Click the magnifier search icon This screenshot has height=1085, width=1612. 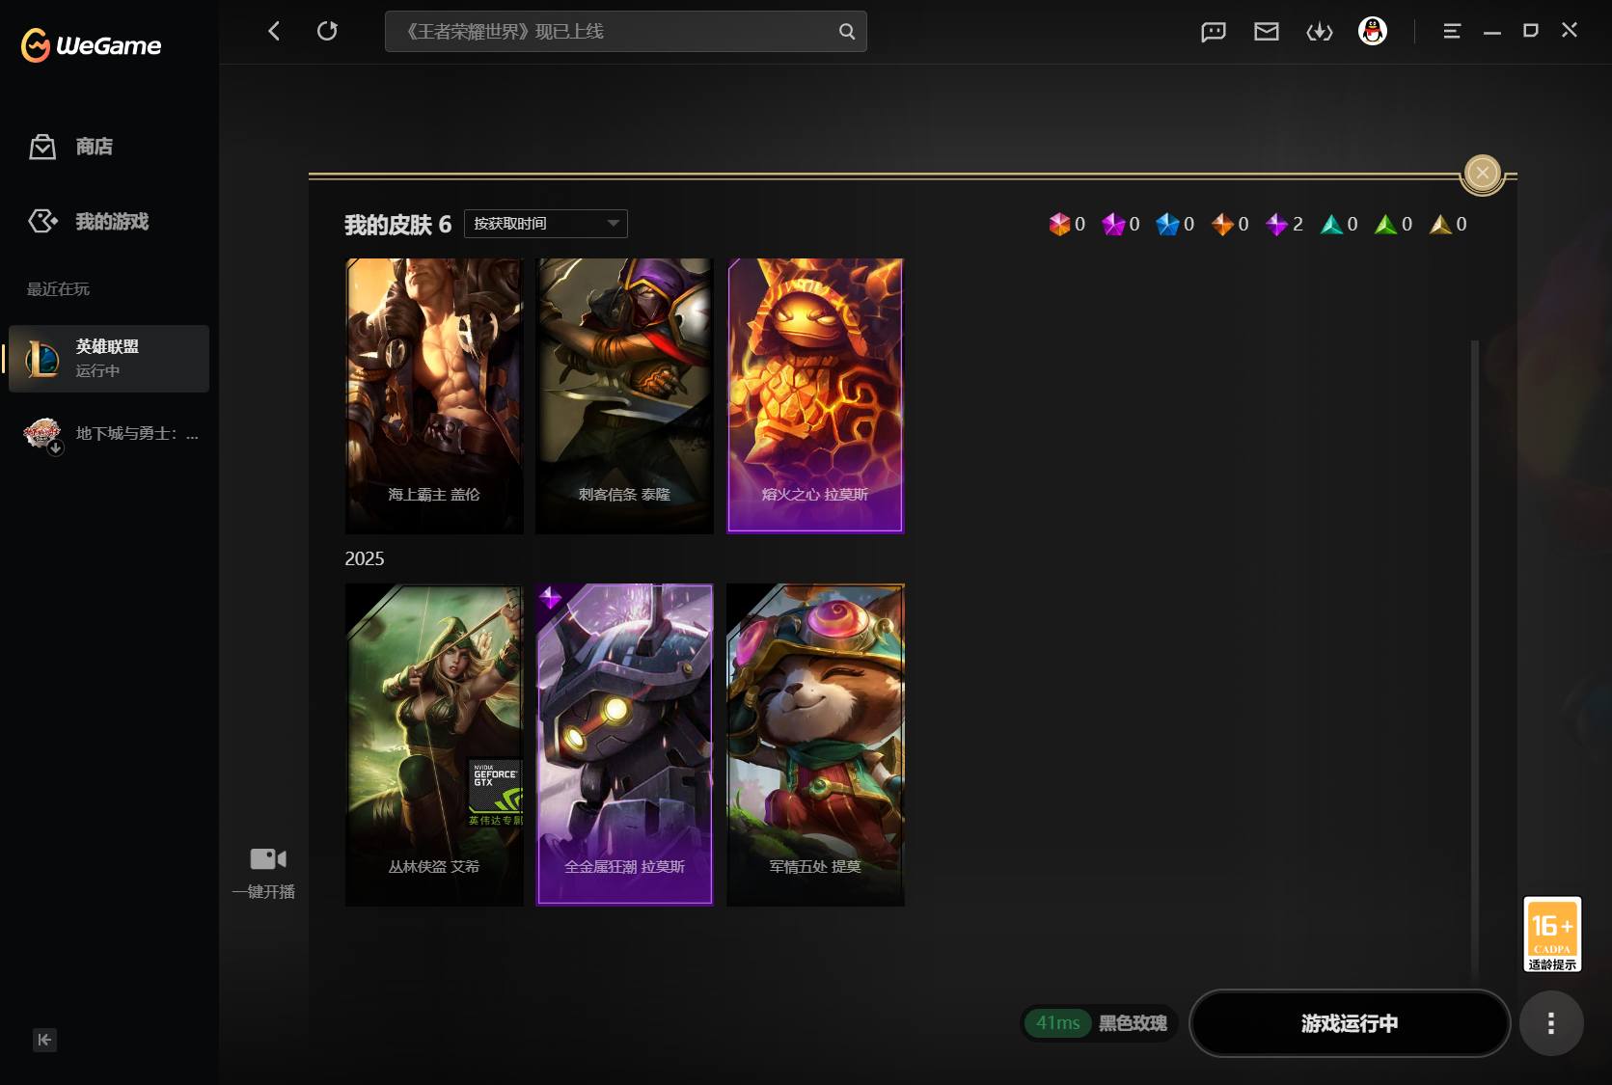click(846, 32)
